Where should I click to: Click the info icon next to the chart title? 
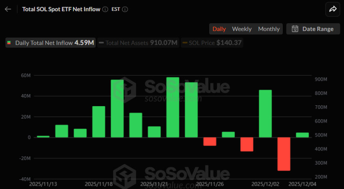coord(105,9)
